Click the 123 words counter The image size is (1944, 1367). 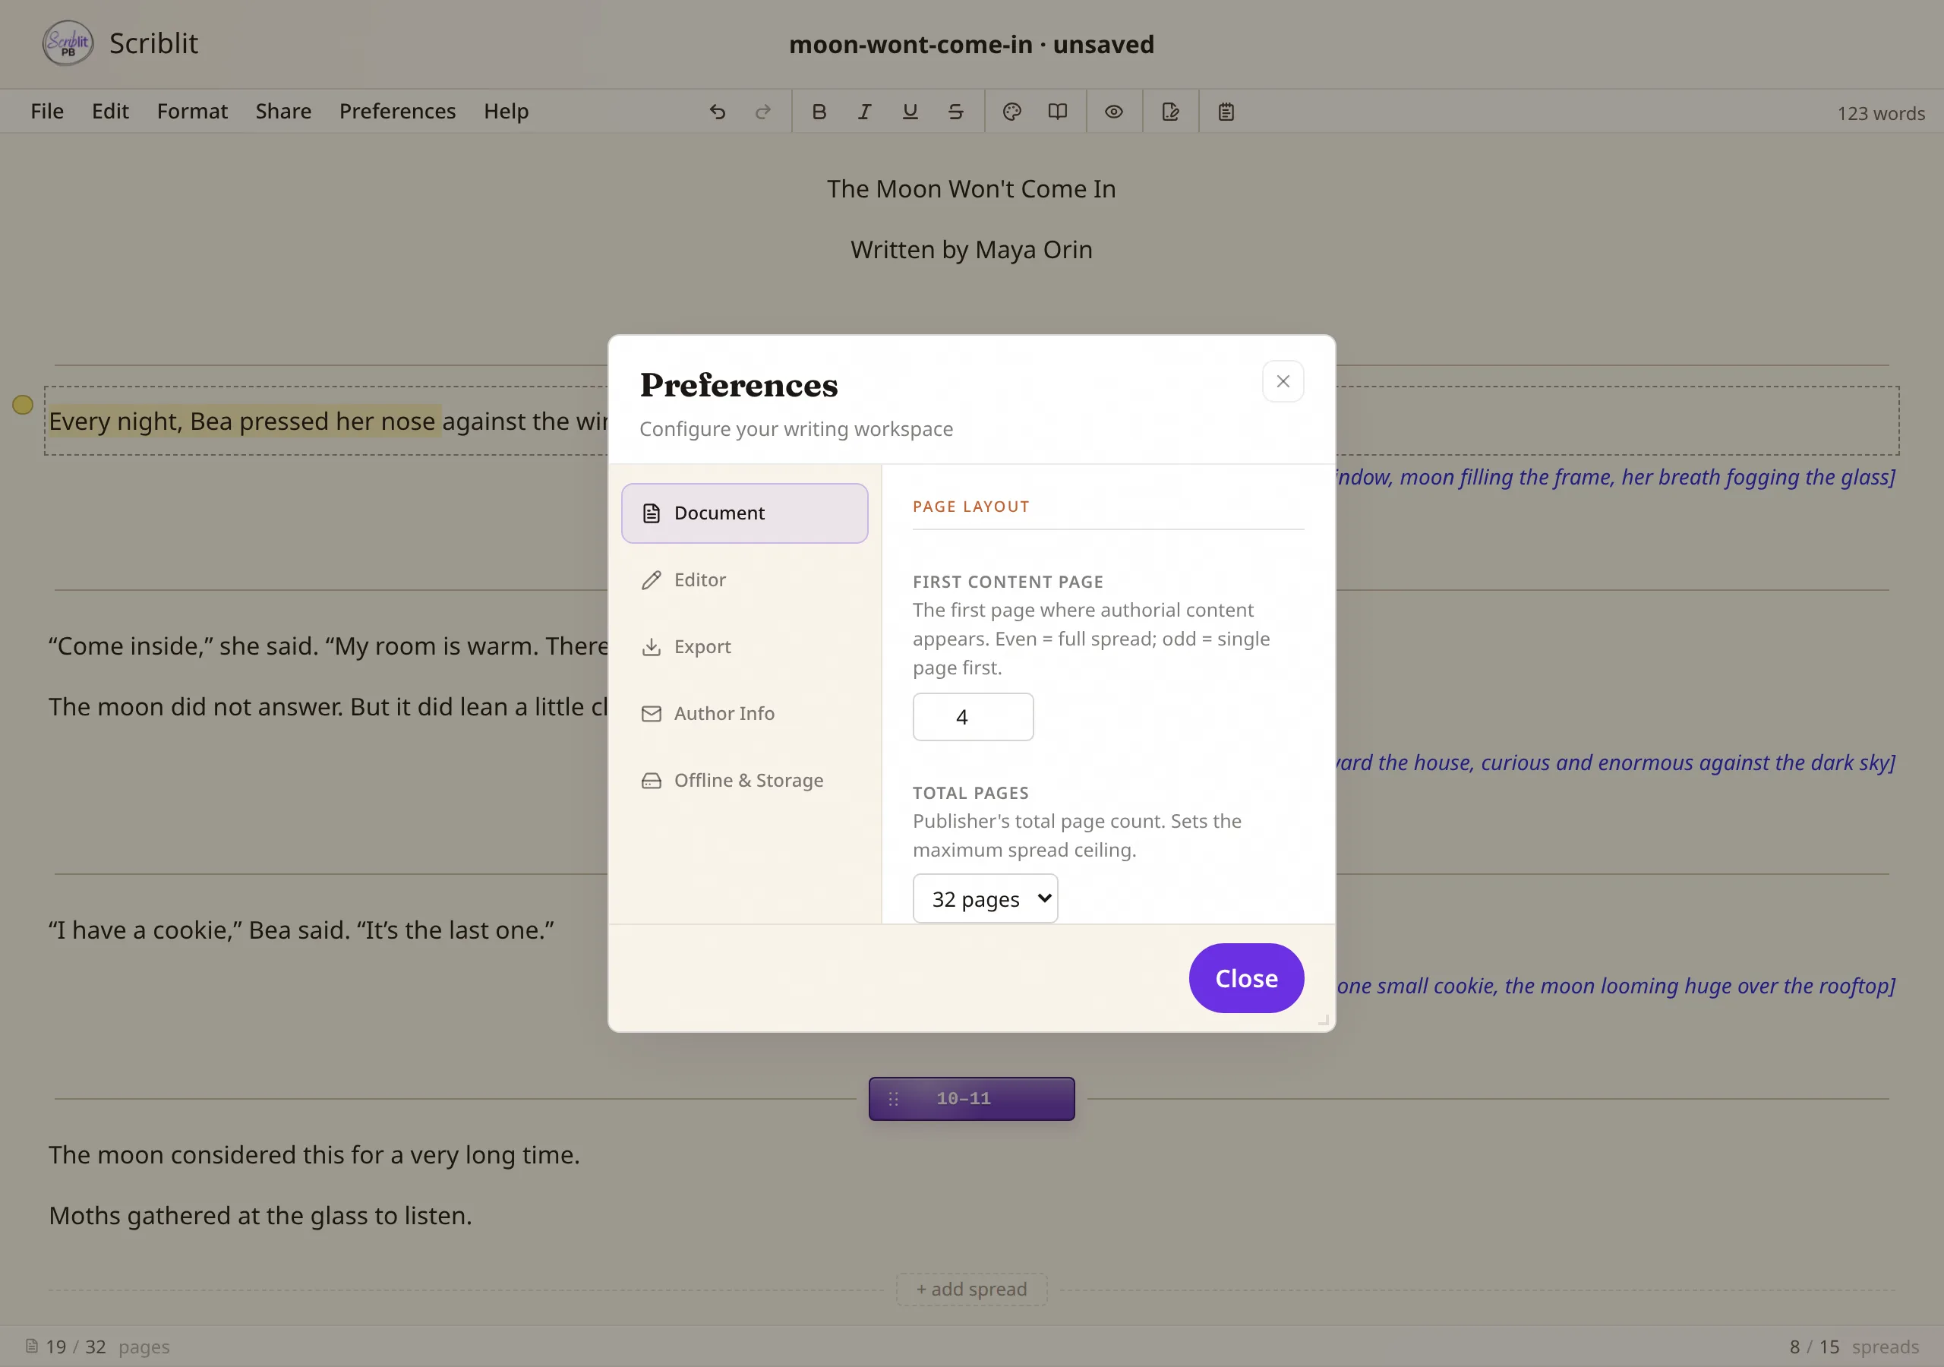coord(1880,113)
